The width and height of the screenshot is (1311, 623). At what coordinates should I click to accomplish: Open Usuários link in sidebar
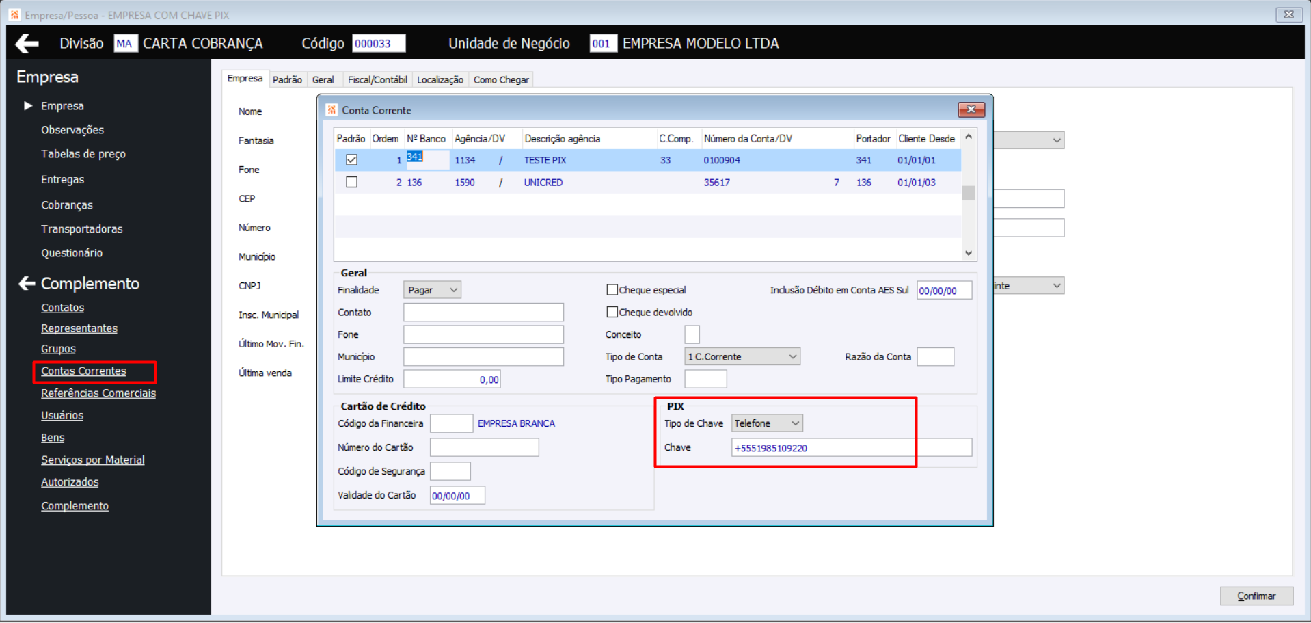tap(62, 415)
